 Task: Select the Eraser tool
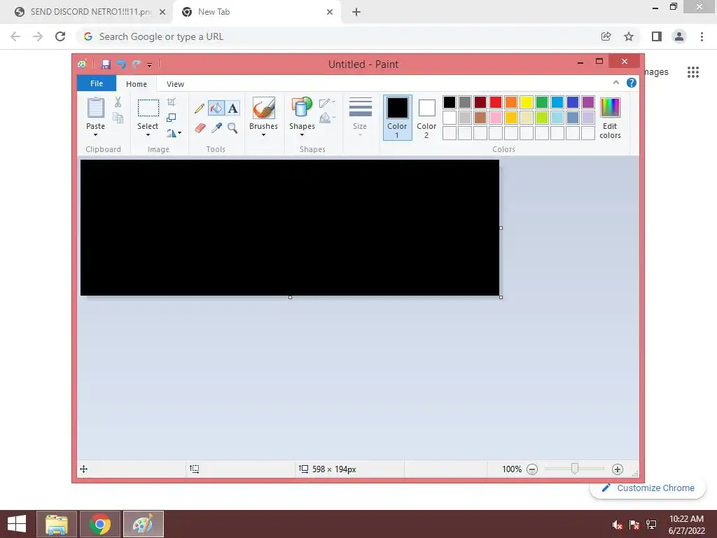[200, 128]
